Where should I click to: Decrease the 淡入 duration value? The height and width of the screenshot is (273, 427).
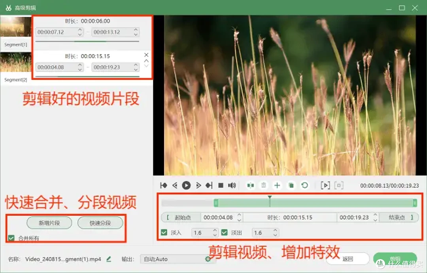(x=215, y=235)
